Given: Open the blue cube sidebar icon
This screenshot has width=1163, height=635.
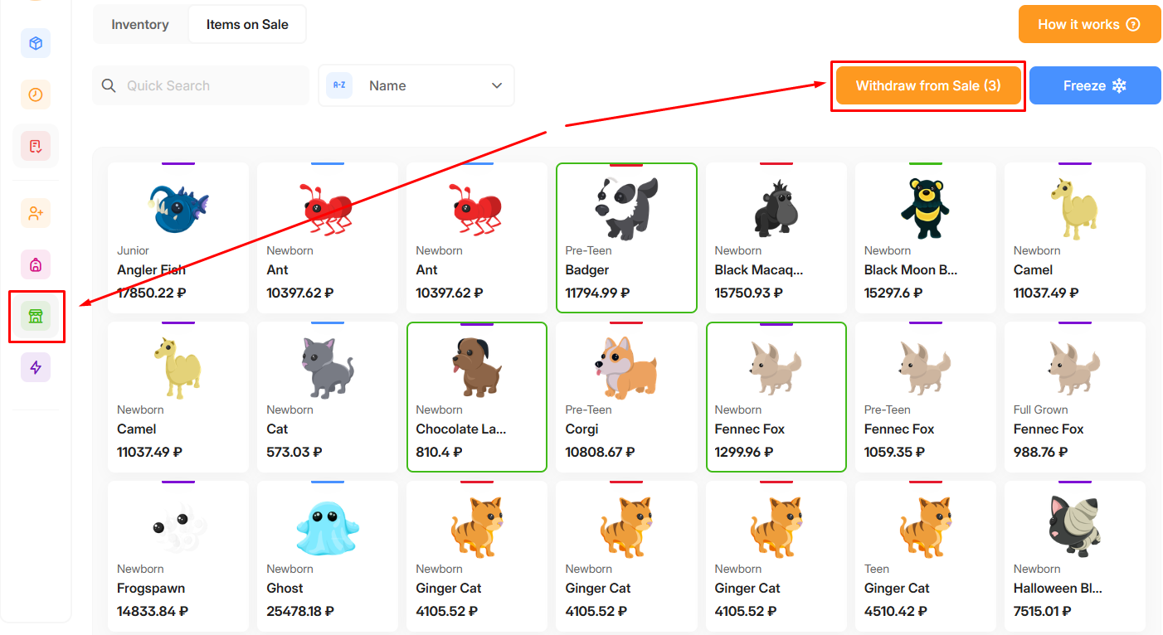Looking at the screenshot, I should point(36,43).
